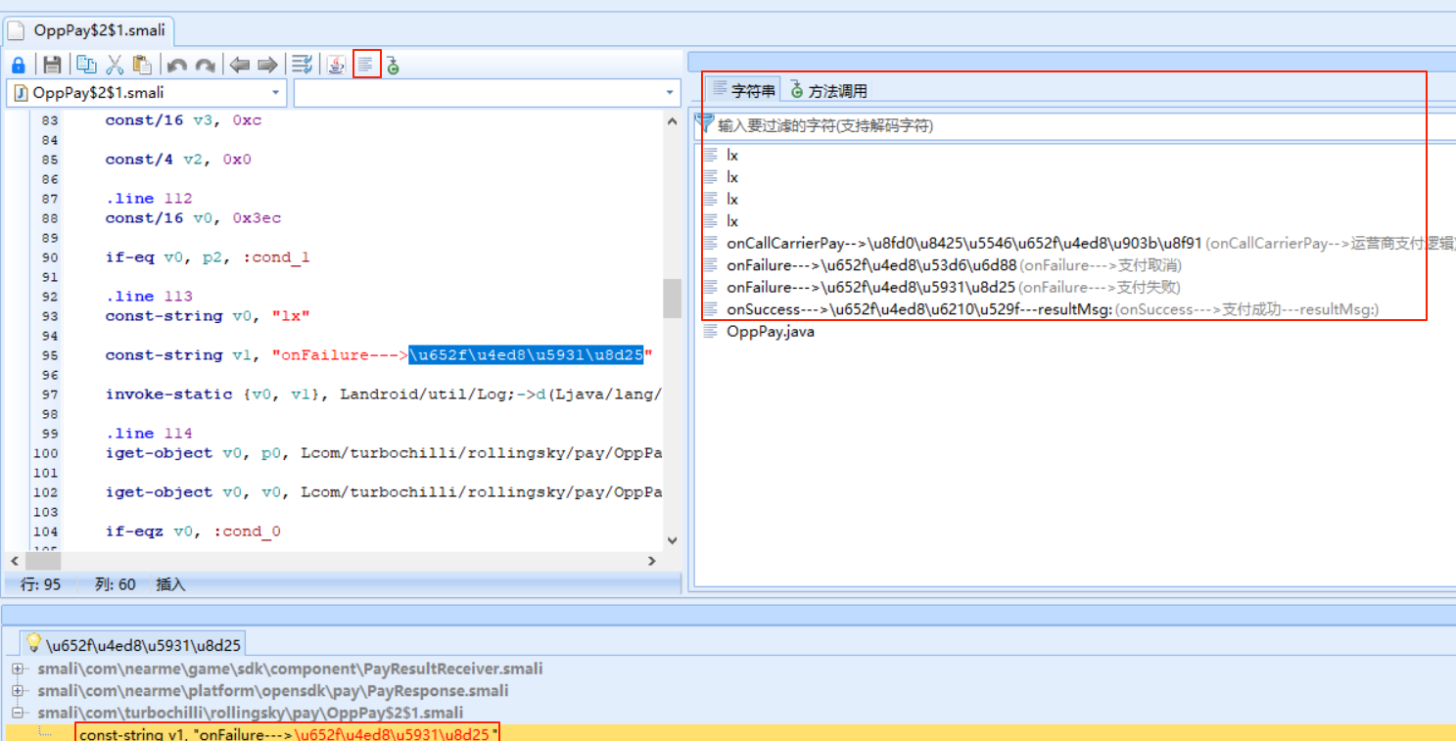Click the filter funnel icon in the strings panel
The width and height of the screenshot is (1456, 741).
704,123
